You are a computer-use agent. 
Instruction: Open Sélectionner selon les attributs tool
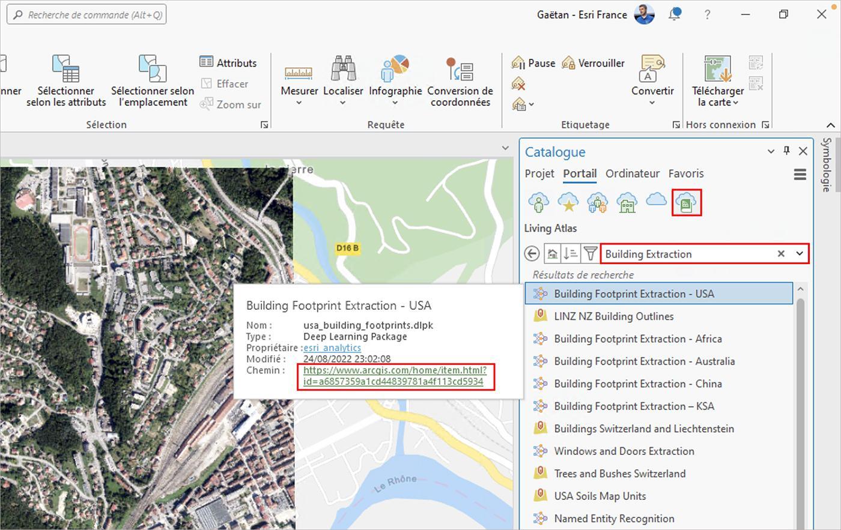(65, 81)
